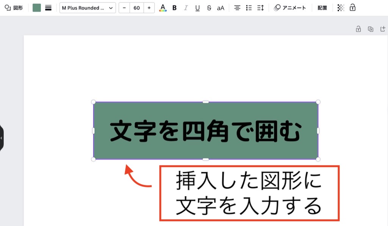Add a new page icon
The height and width of the screenshot is (226, 388).
(383, 29)
